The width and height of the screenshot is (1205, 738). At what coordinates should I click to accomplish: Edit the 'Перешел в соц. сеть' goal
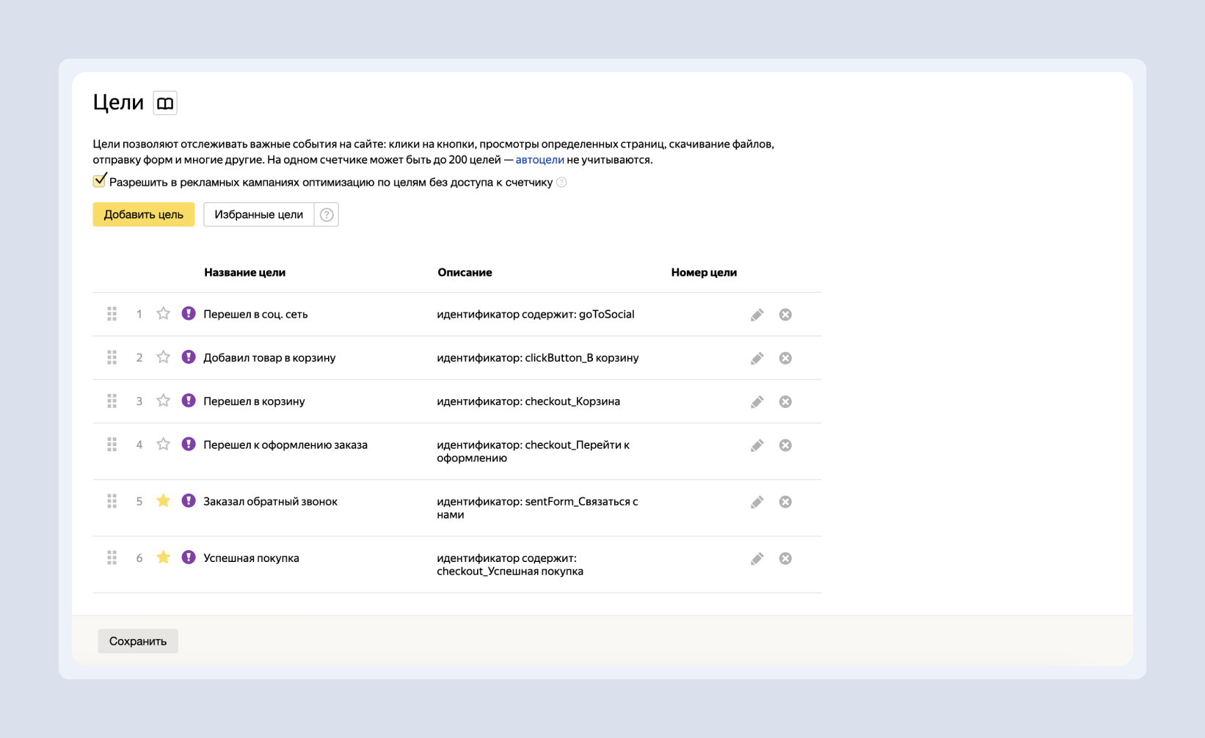[757, 315]
